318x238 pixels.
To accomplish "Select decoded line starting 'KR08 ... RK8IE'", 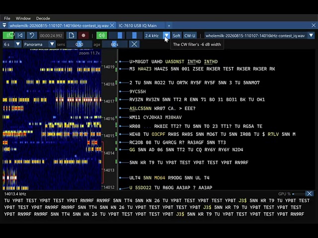I will (x=196, y=126).
